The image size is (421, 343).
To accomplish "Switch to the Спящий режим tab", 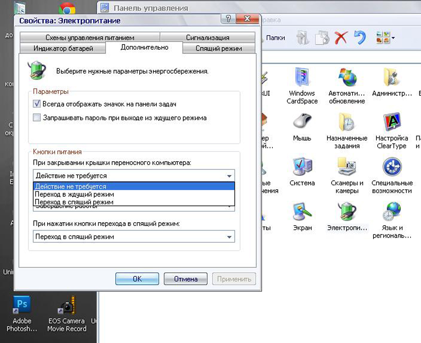I will pos(218,48).
